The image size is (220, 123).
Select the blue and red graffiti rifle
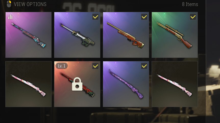(x=29, y=35)
